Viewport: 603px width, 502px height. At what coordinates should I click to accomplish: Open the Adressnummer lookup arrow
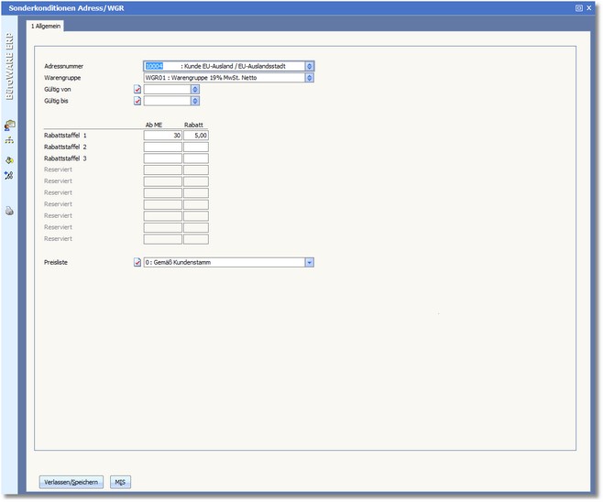(x=310, y=66)
